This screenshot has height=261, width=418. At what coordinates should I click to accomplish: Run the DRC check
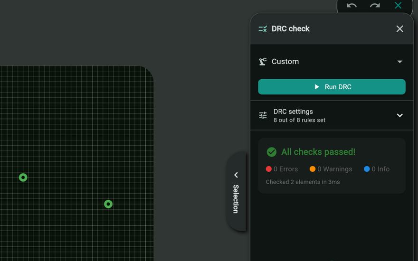point(332,87)
